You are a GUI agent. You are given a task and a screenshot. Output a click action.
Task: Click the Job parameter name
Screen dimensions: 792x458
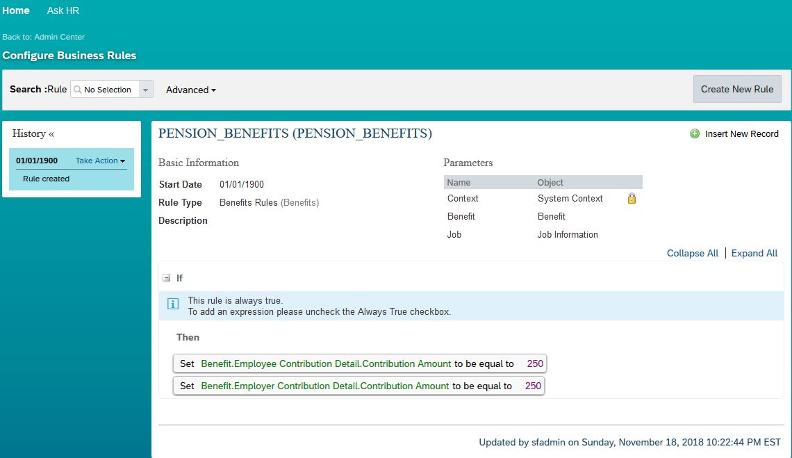[454, 235]
